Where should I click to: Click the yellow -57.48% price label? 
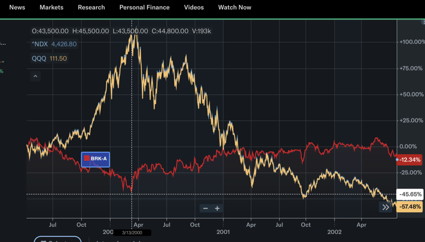pos(410,207)
